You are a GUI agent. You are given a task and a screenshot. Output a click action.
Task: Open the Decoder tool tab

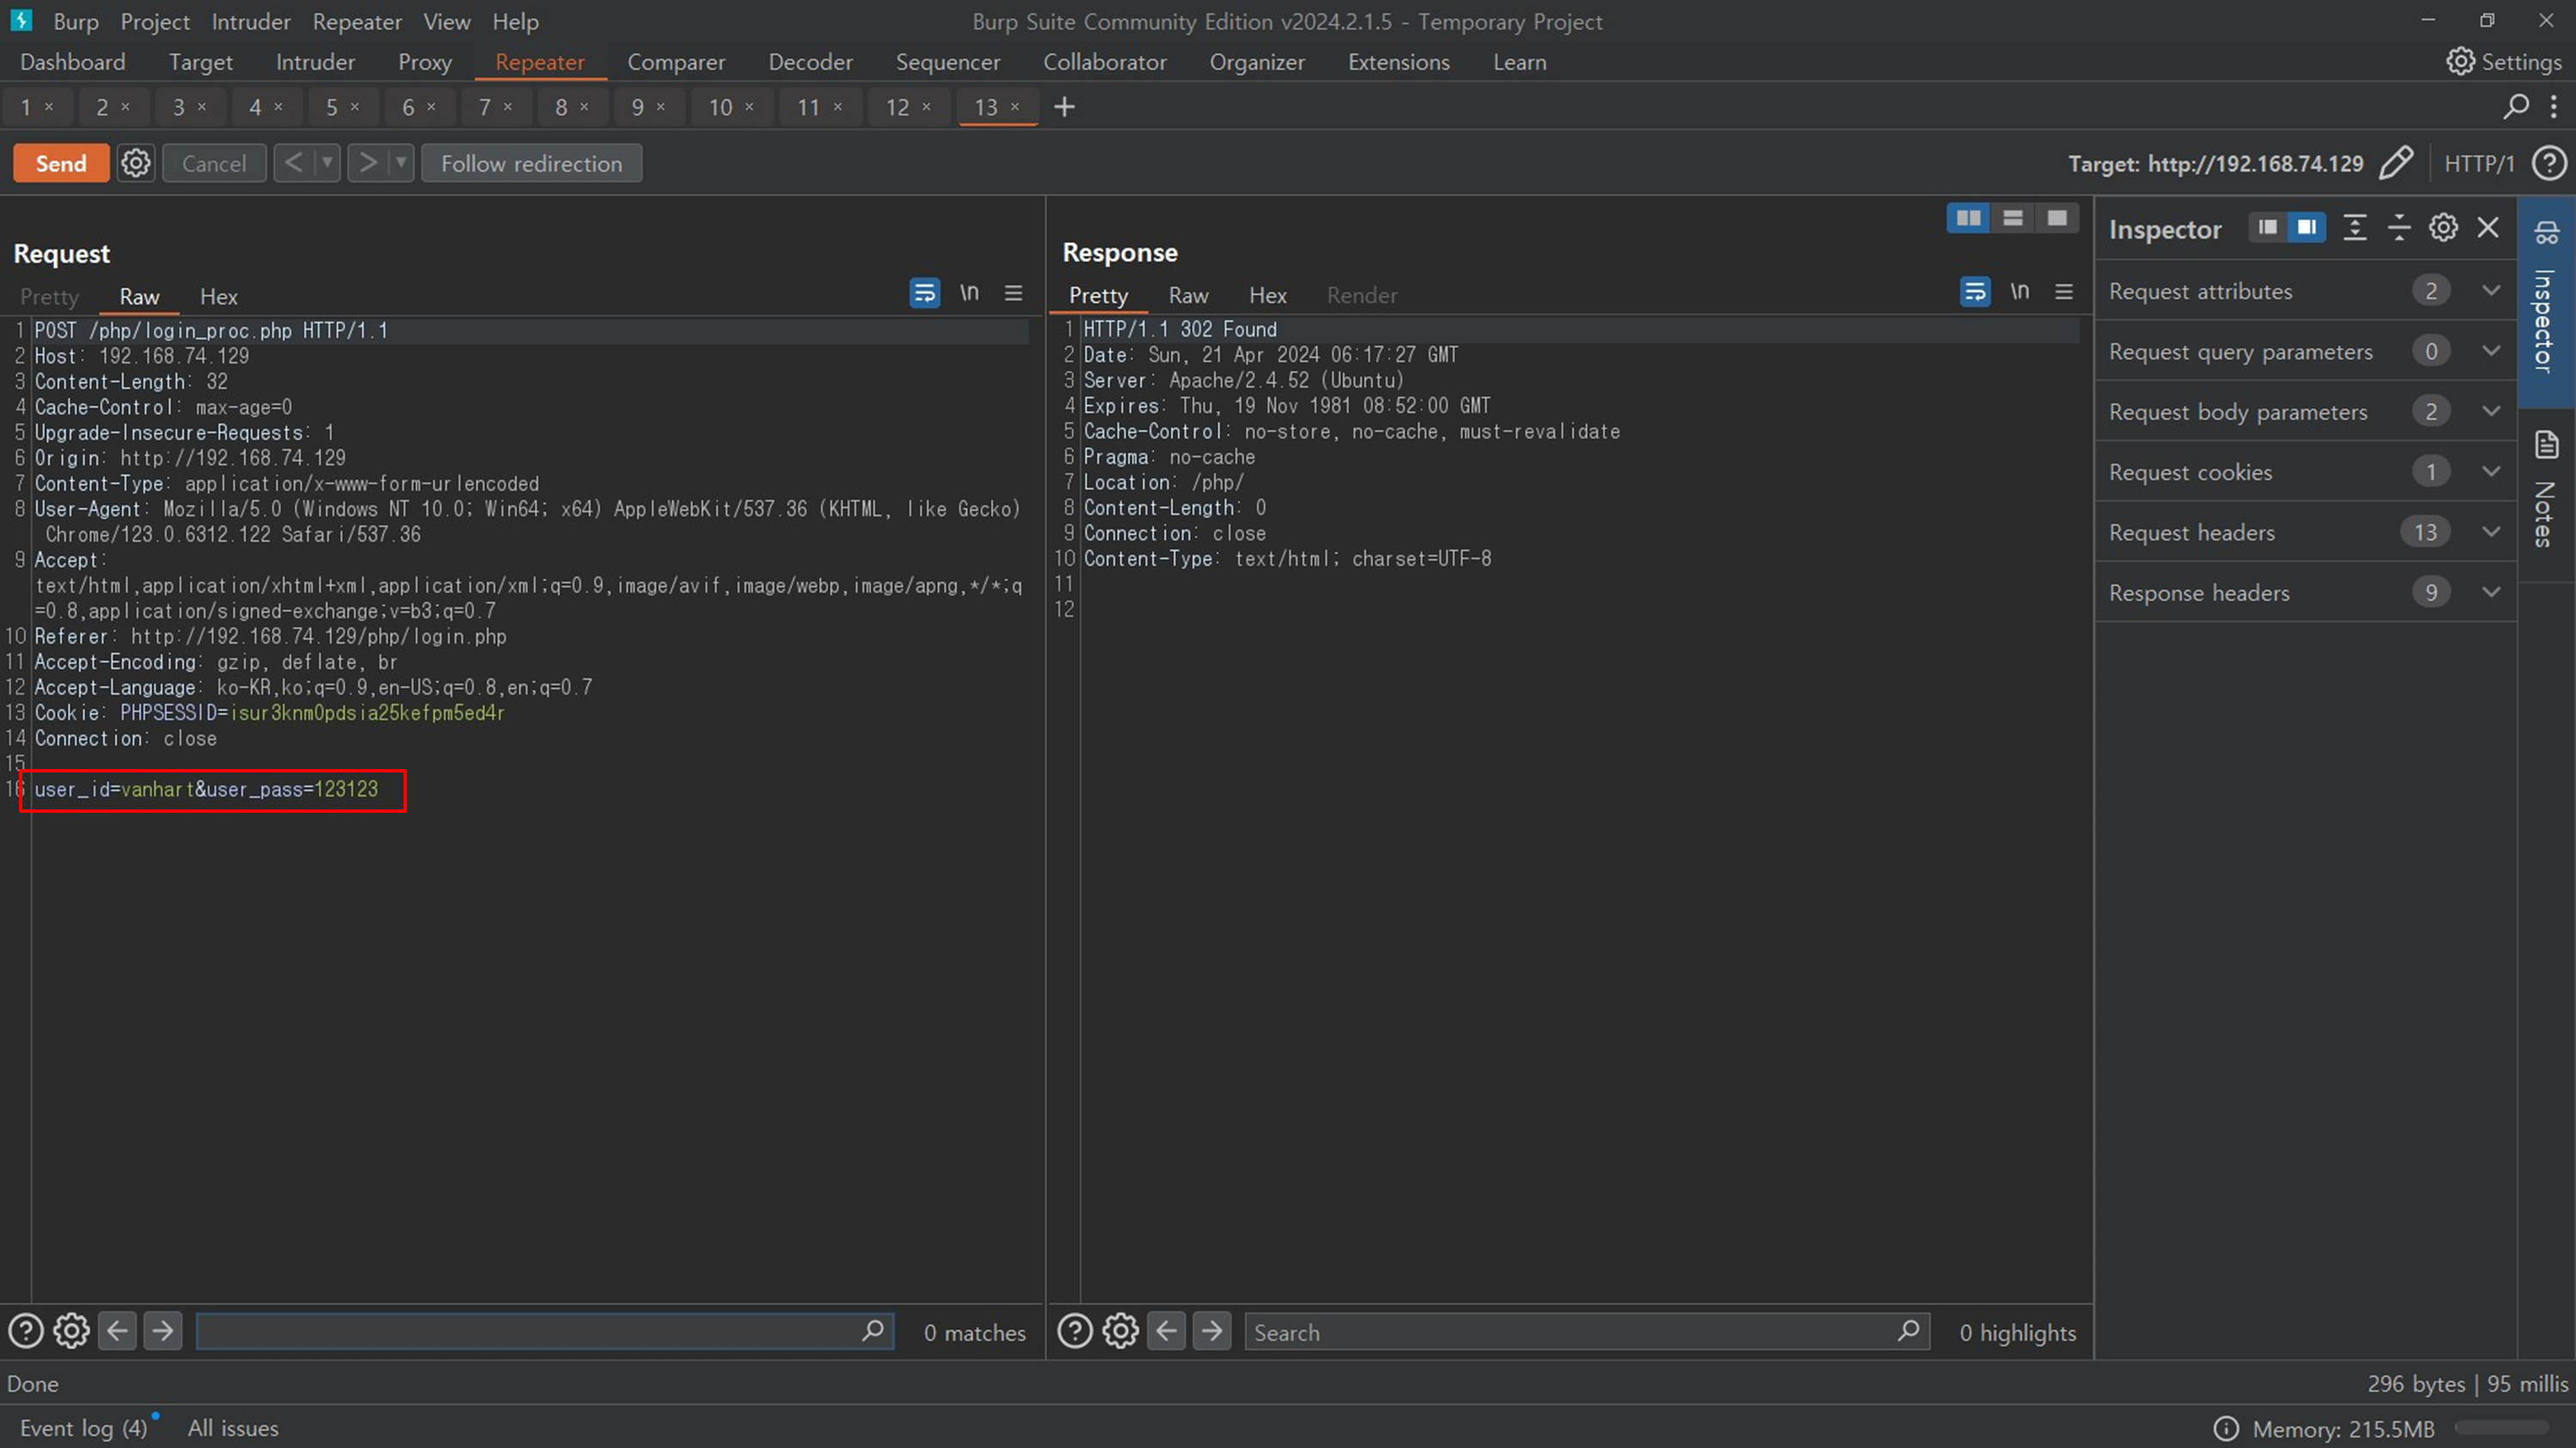point(810,62)
